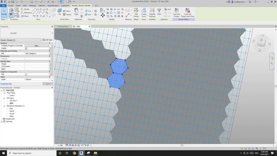277x156 pixels.
Task: Open the Select panel dropdown
Action: point(4,19)
